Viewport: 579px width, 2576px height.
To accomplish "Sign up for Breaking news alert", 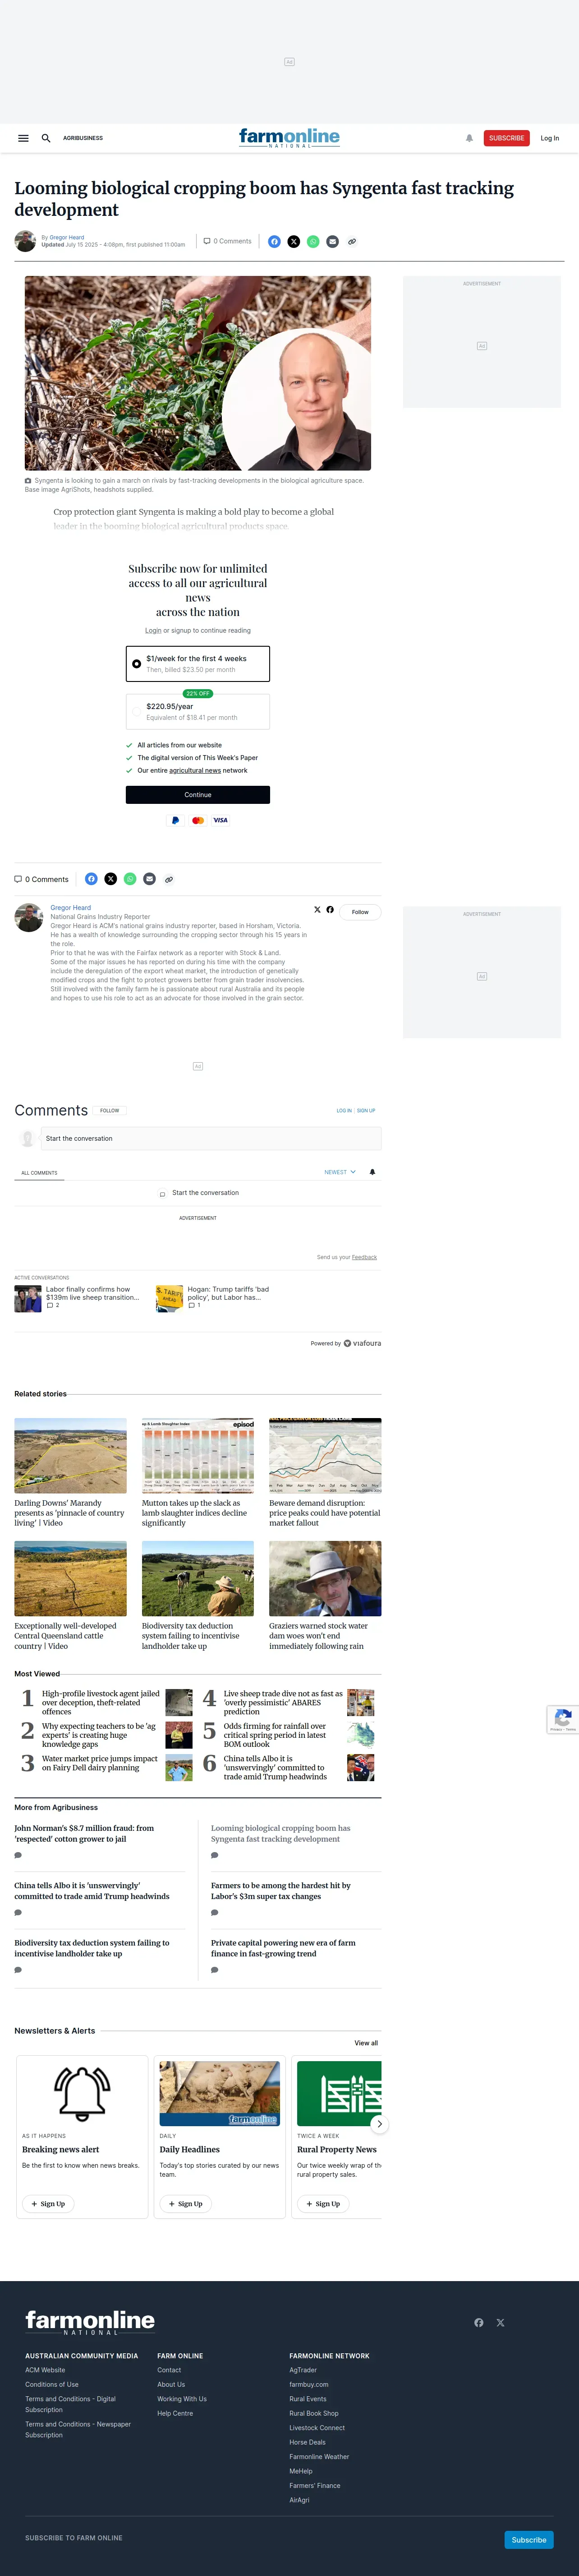I will (x=48, y=2204).
